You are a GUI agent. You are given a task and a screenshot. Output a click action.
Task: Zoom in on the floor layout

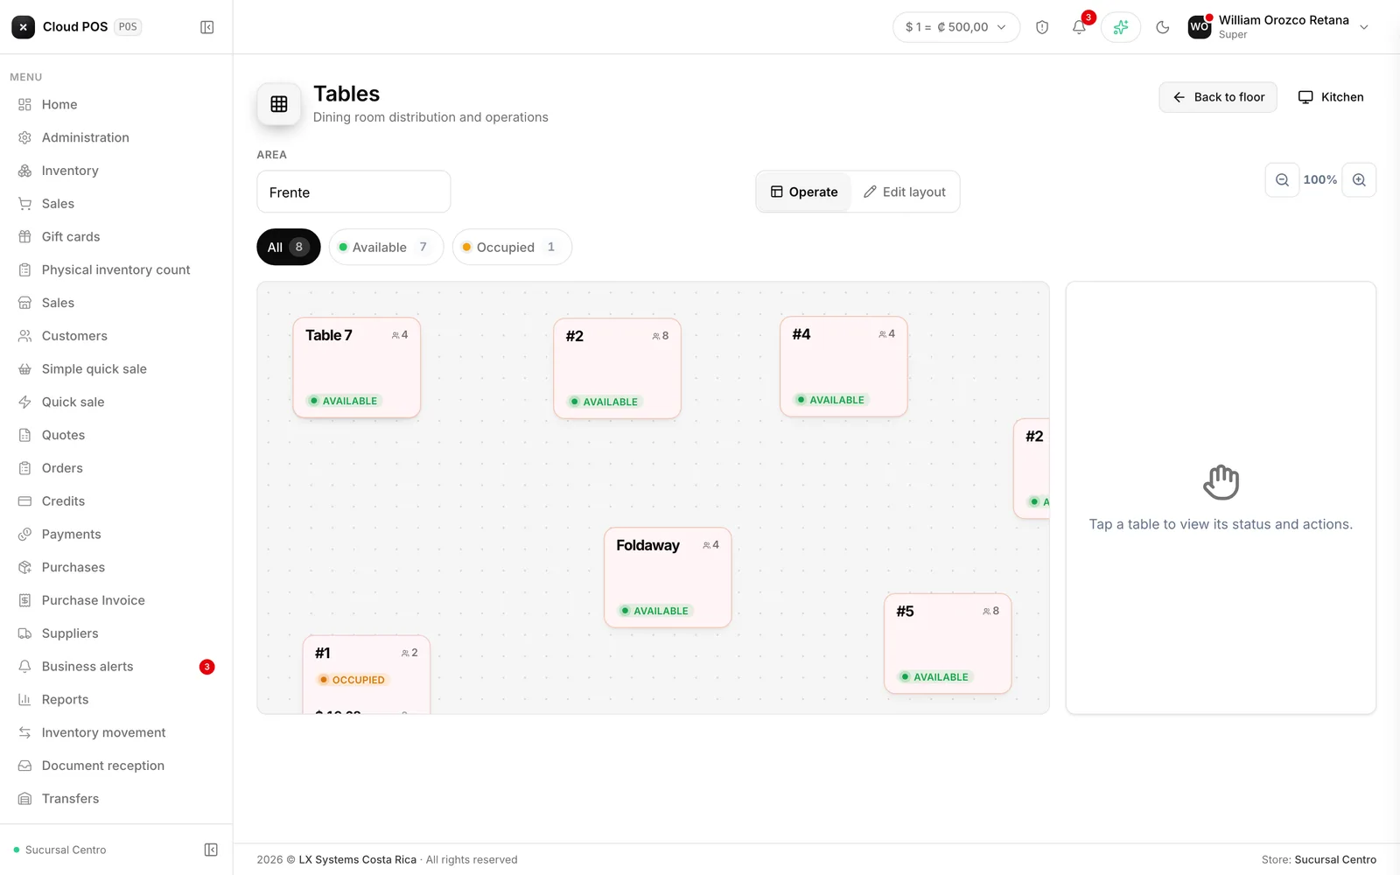pyautogui.click(x=1359, y=179)
